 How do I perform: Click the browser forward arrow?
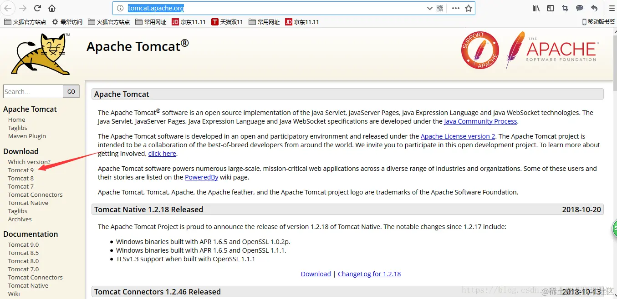pyautogui.click(x=23, y=8)
